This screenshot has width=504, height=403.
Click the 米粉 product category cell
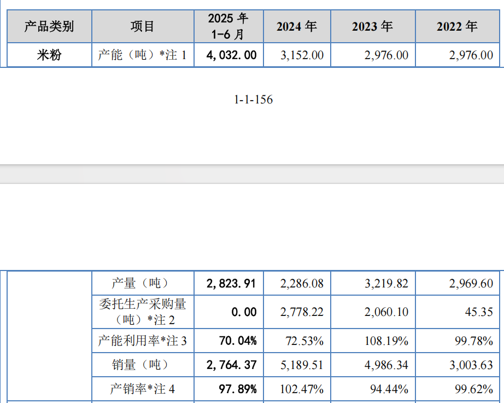pos(49,55)
